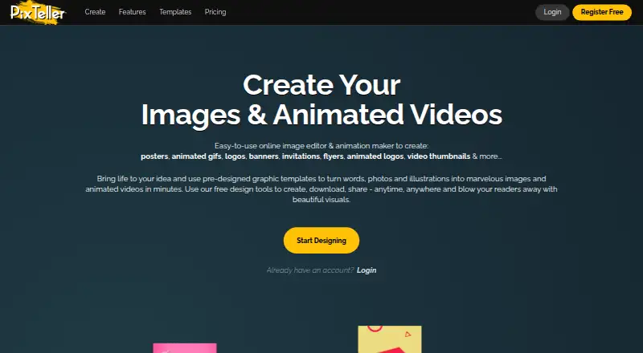Open the Features menu
This screenshot has width=643, height=353.
click(132, 12)
